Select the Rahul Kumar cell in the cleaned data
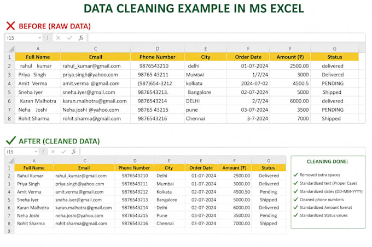 pos(34,176)
